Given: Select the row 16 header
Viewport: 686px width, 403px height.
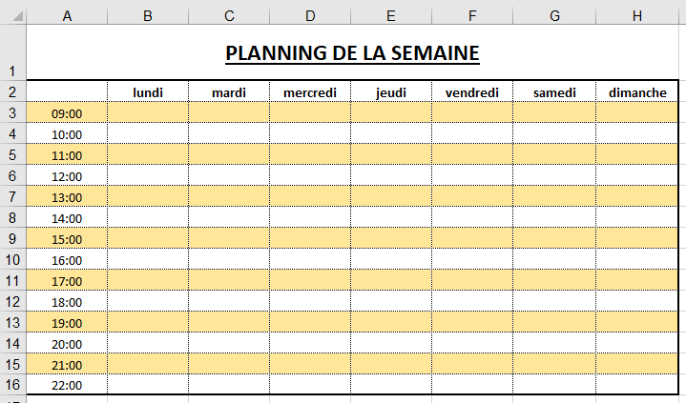Looking at the screenshot, I should (12, 385).
